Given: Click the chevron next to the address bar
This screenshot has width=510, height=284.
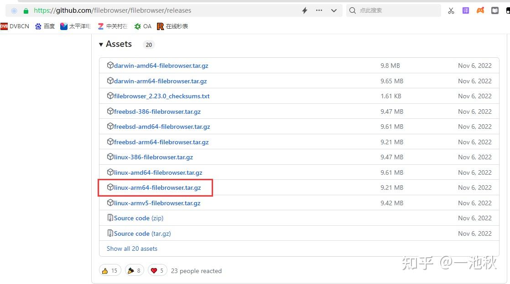Looking at the screenshot, I should click(333, 10).
